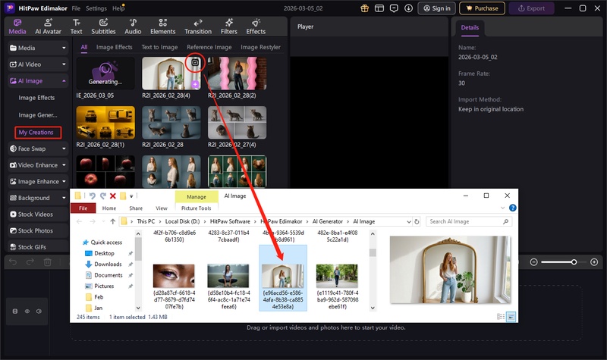Toggle track visibility eye icon
Screen dimensions: 607x360
tap(27, 311)
